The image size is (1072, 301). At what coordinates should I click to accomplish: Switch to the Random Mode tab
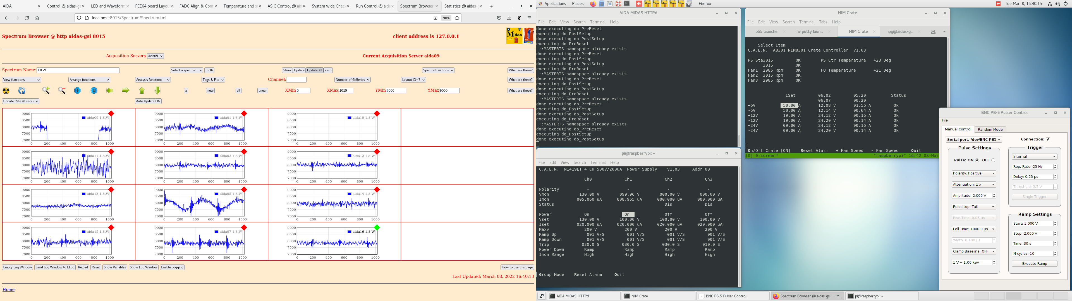(990, 129)
